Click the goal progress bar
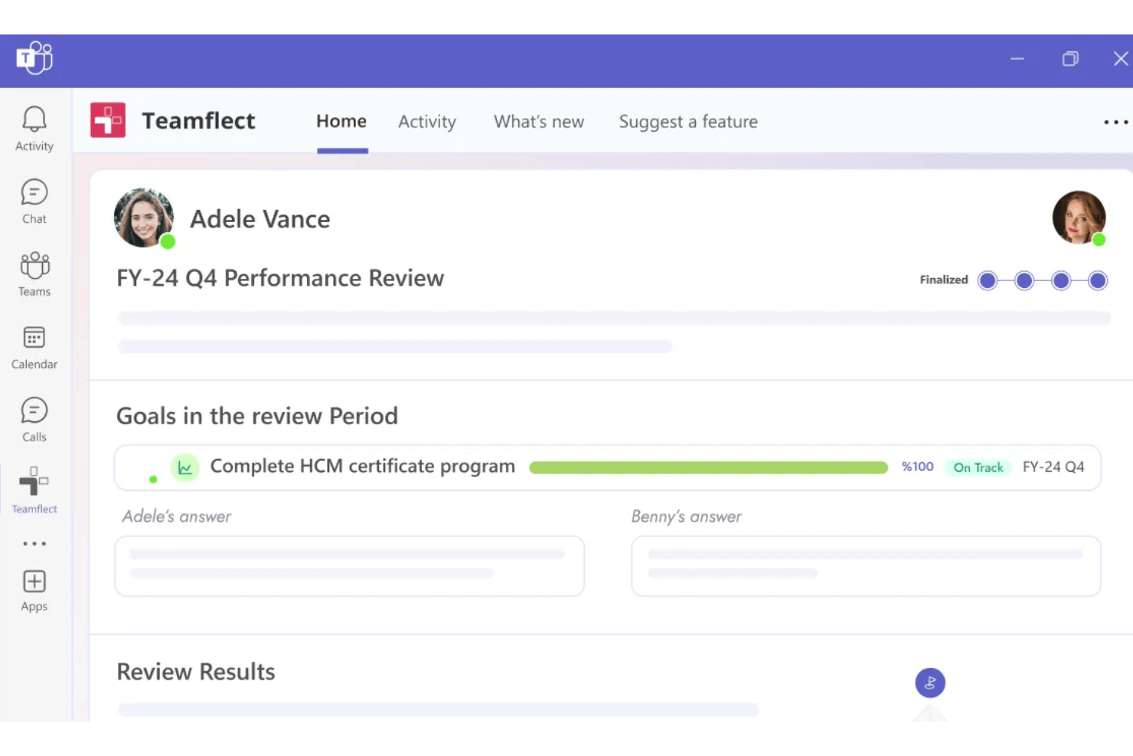The width and height of the screenshot is (1133, 756). (708, 467)
